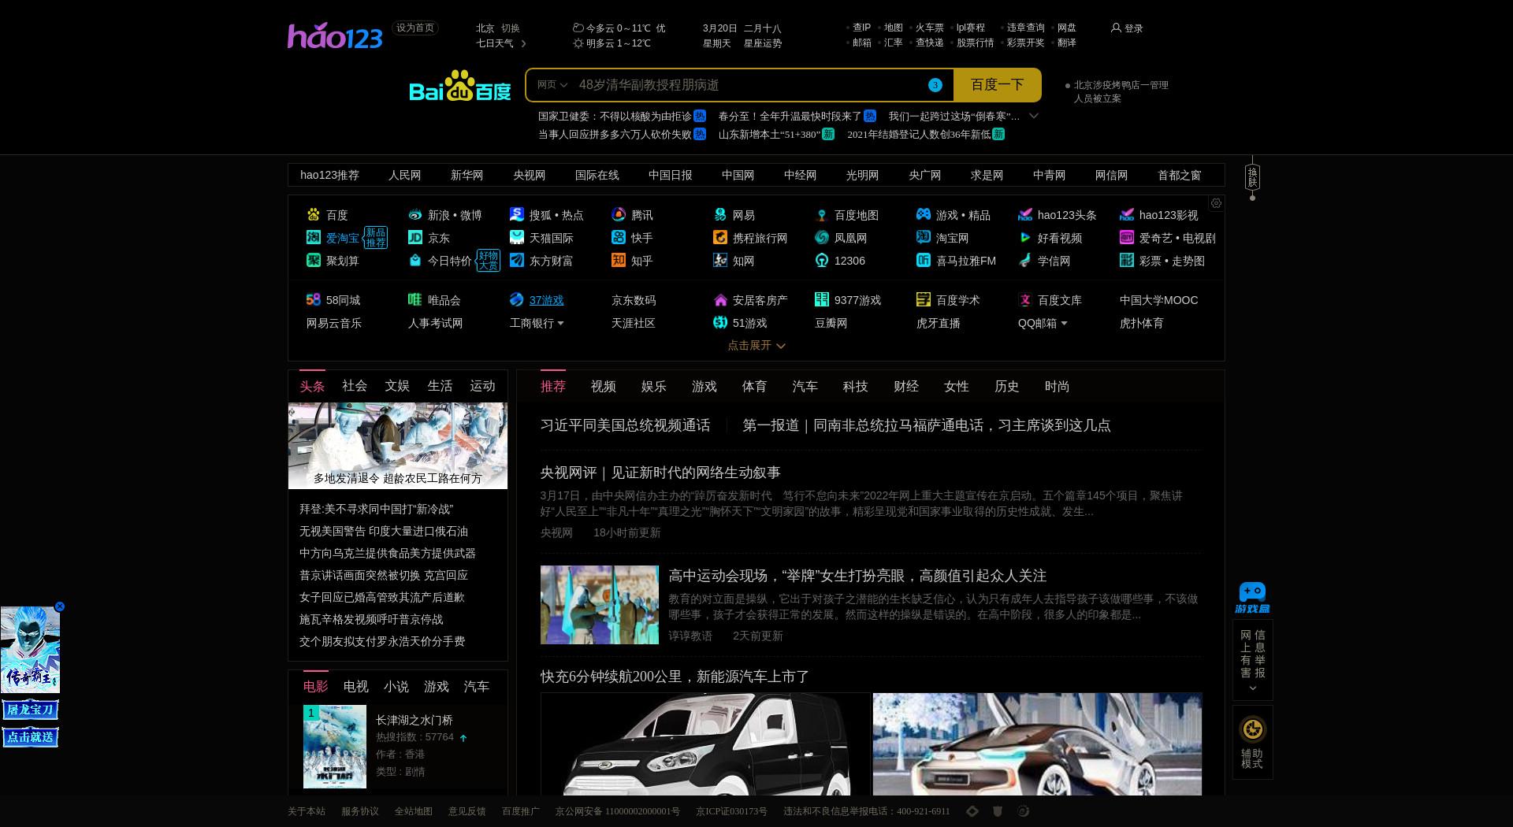The height and width of the screenshot is (827, 1513).
Task: Open the 网页 search type dropdown
Action: [552, 85]
